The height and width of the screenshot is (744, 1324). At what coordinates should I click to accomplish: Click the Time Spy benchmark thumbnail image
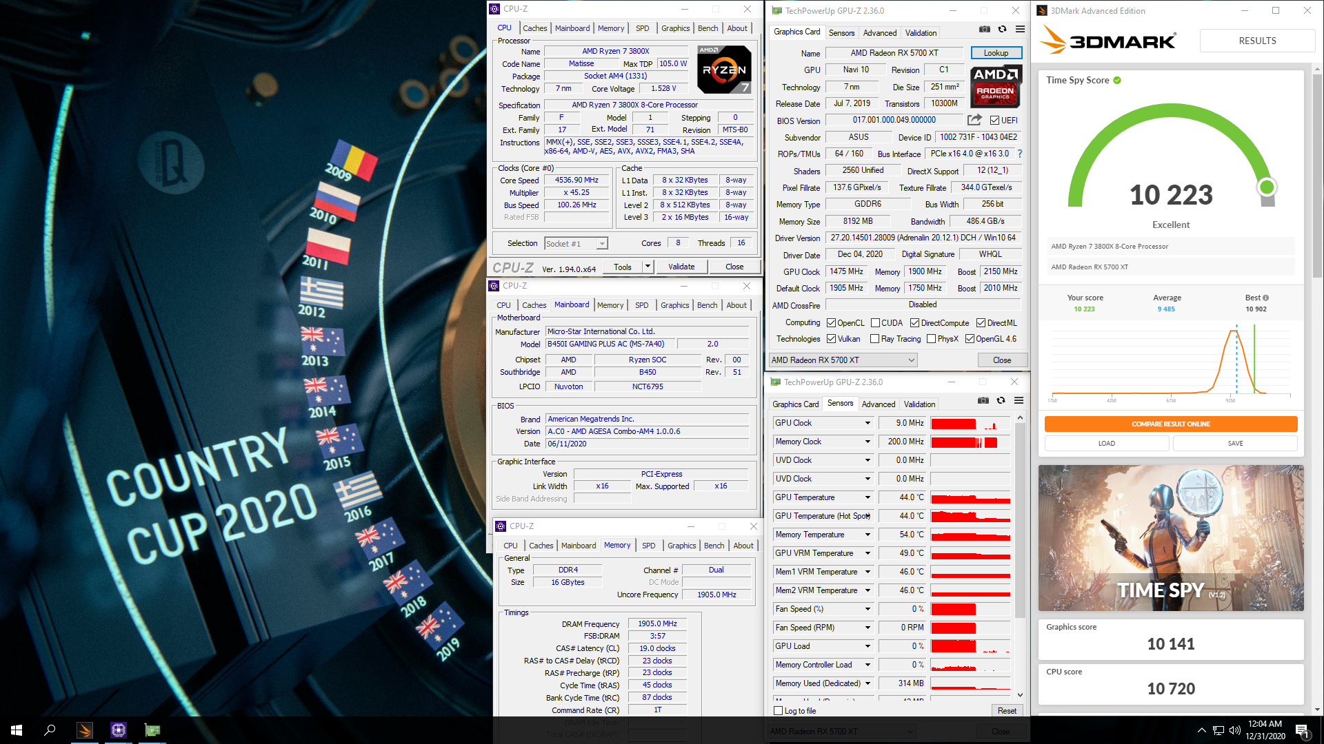(1171, 538)
